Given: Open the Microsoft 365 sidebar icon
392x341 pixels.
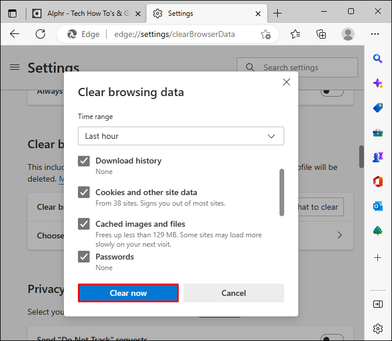Looking at the screenshot, I should pos(378,182).
